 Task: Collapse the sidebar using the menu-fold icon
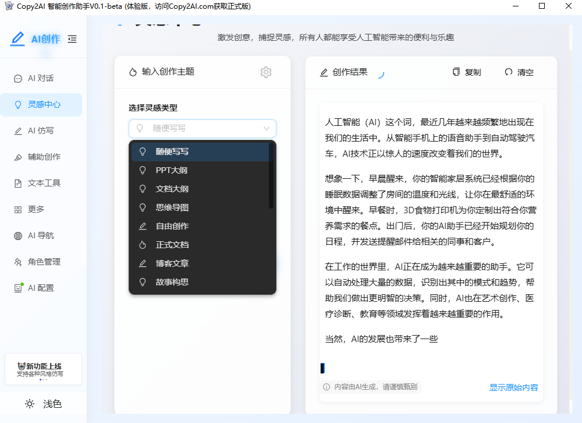[72, 39]
